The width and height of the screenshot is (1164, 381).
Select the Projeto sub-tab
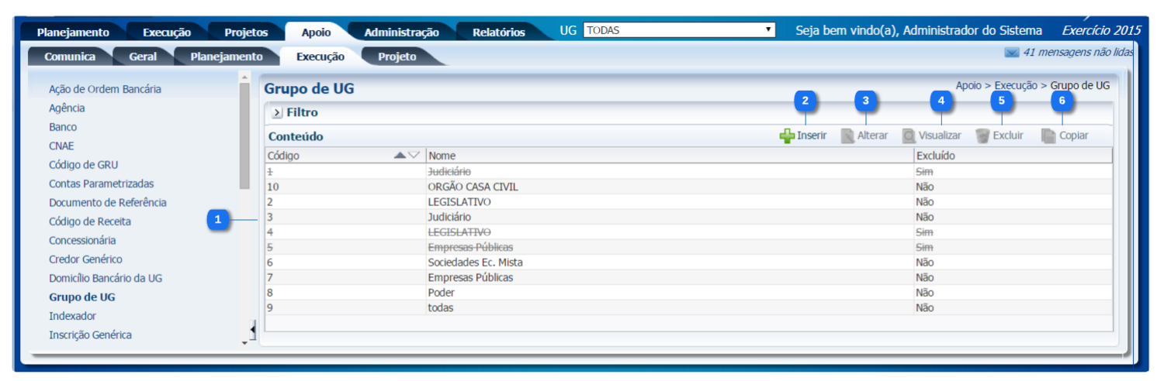(397, 57)
